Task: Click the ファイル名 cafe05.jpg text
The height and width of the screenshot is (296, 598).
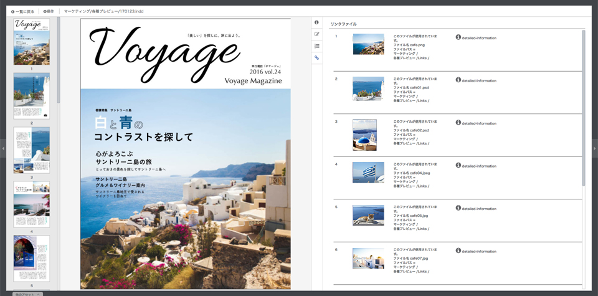Action: [x=411, y=216]
